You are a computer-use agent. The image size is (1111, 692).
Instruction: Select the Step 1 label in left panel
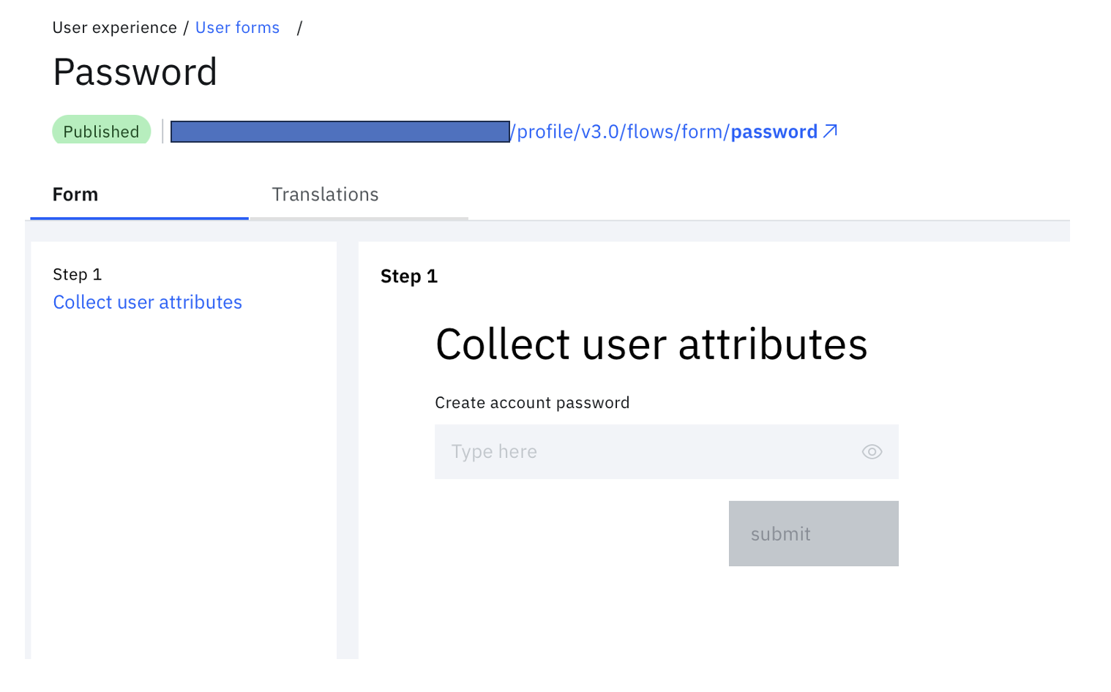(77, 274)
